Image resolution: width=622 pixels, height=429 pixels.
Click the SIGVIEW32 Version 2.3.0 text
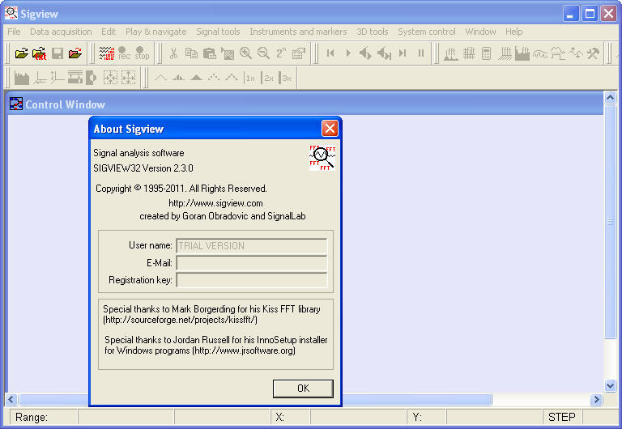click(143, 168)
